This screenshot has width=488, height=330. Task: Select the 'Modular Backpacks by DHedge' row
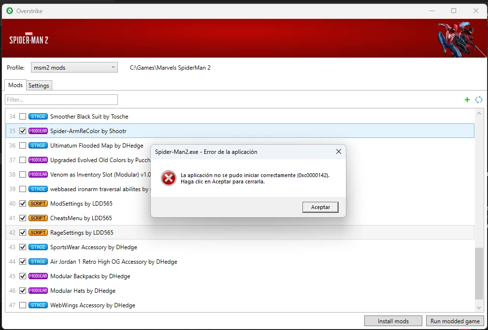point(240,276)
